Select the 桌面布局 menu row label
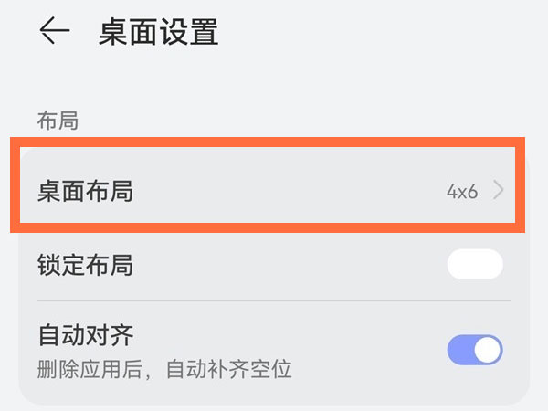Screen dimensions: 548x411 86,191
